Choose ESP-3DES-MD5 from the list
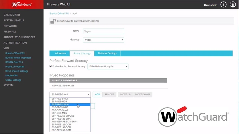239x134 pixels. point(70,107)
